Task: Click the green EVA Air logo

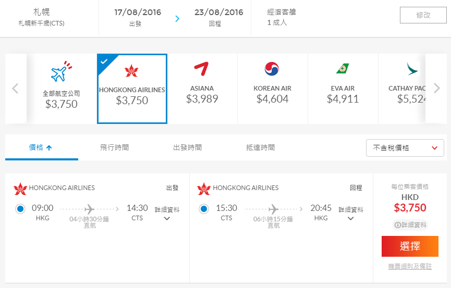Action: [x=343, y=68]
